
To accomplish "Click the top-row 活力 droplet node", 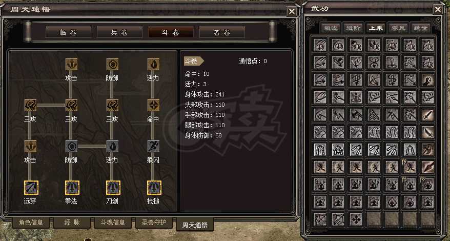I will [154, 64].
